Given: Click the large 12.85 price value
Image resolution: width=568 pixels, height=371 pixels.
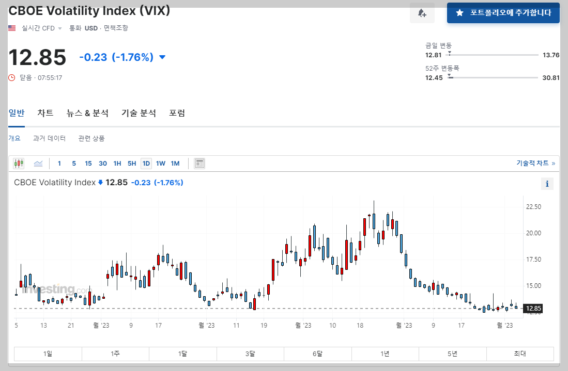Looking at the screenshot, I should tap(37, 57).
